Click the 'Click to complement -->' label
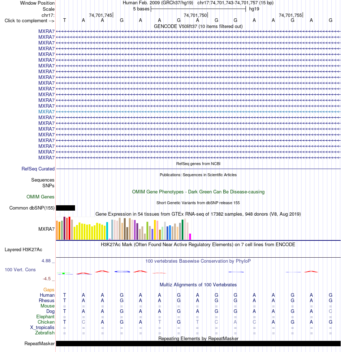 [x=29, y=21]
